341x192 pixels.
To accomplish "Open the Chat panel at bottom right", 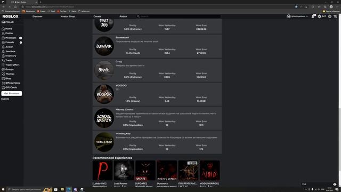I will [319, 184].
